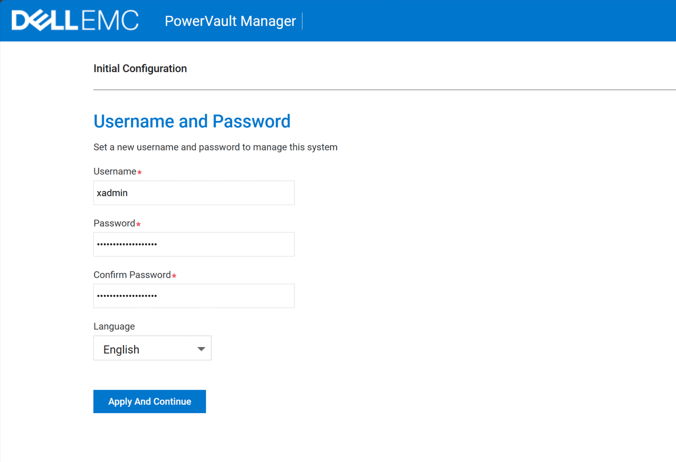Click the Confirm Password field

point(194,296)
